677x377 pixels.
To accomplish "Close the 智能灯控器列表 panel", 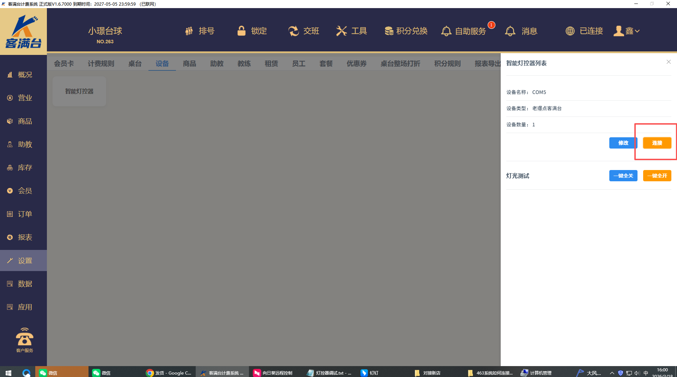I will 669,62.
